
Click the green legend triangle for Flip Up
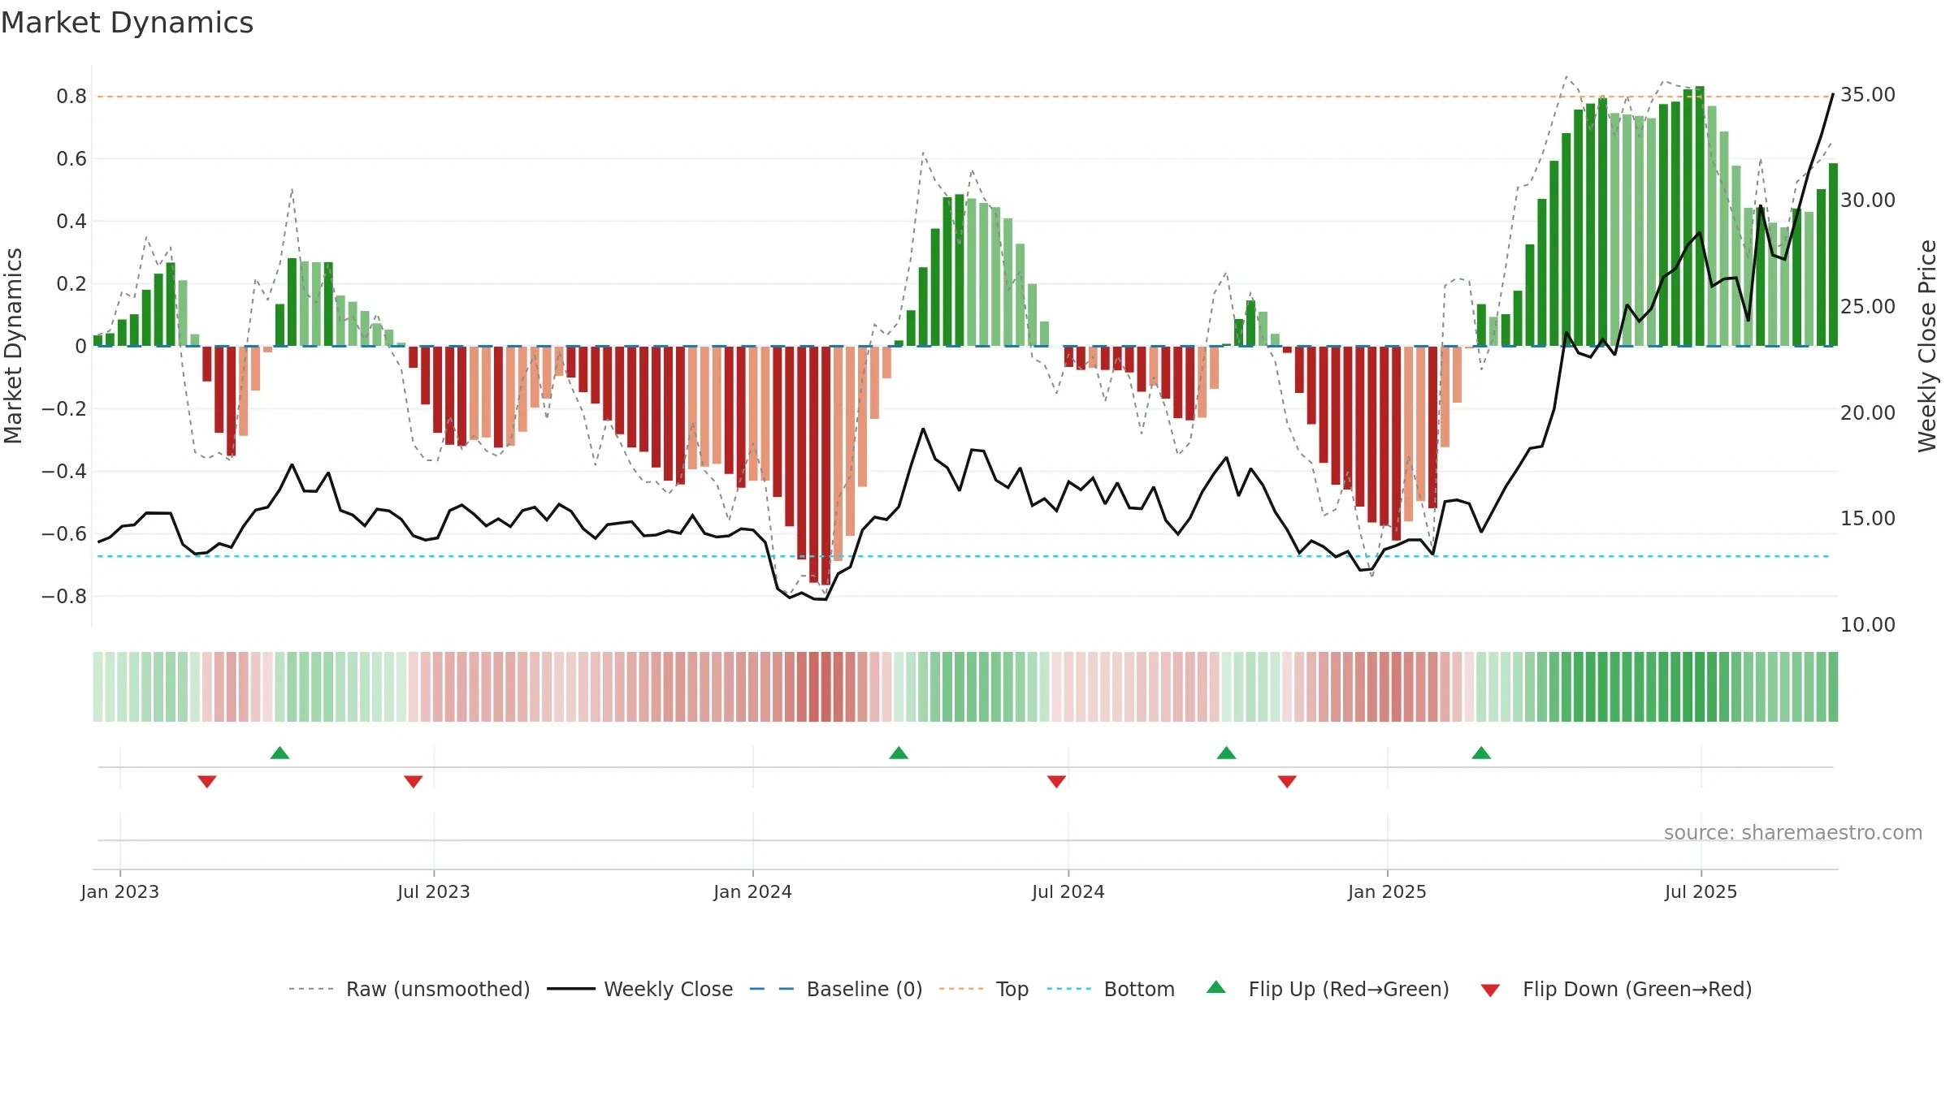pos(1216,987)
